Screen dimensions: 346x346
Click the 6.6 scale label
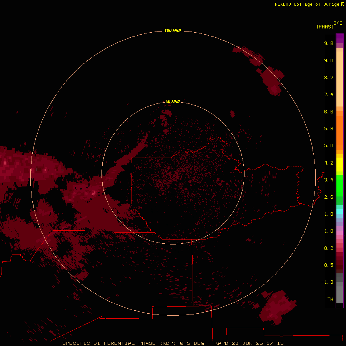click(x=329, y=111)
